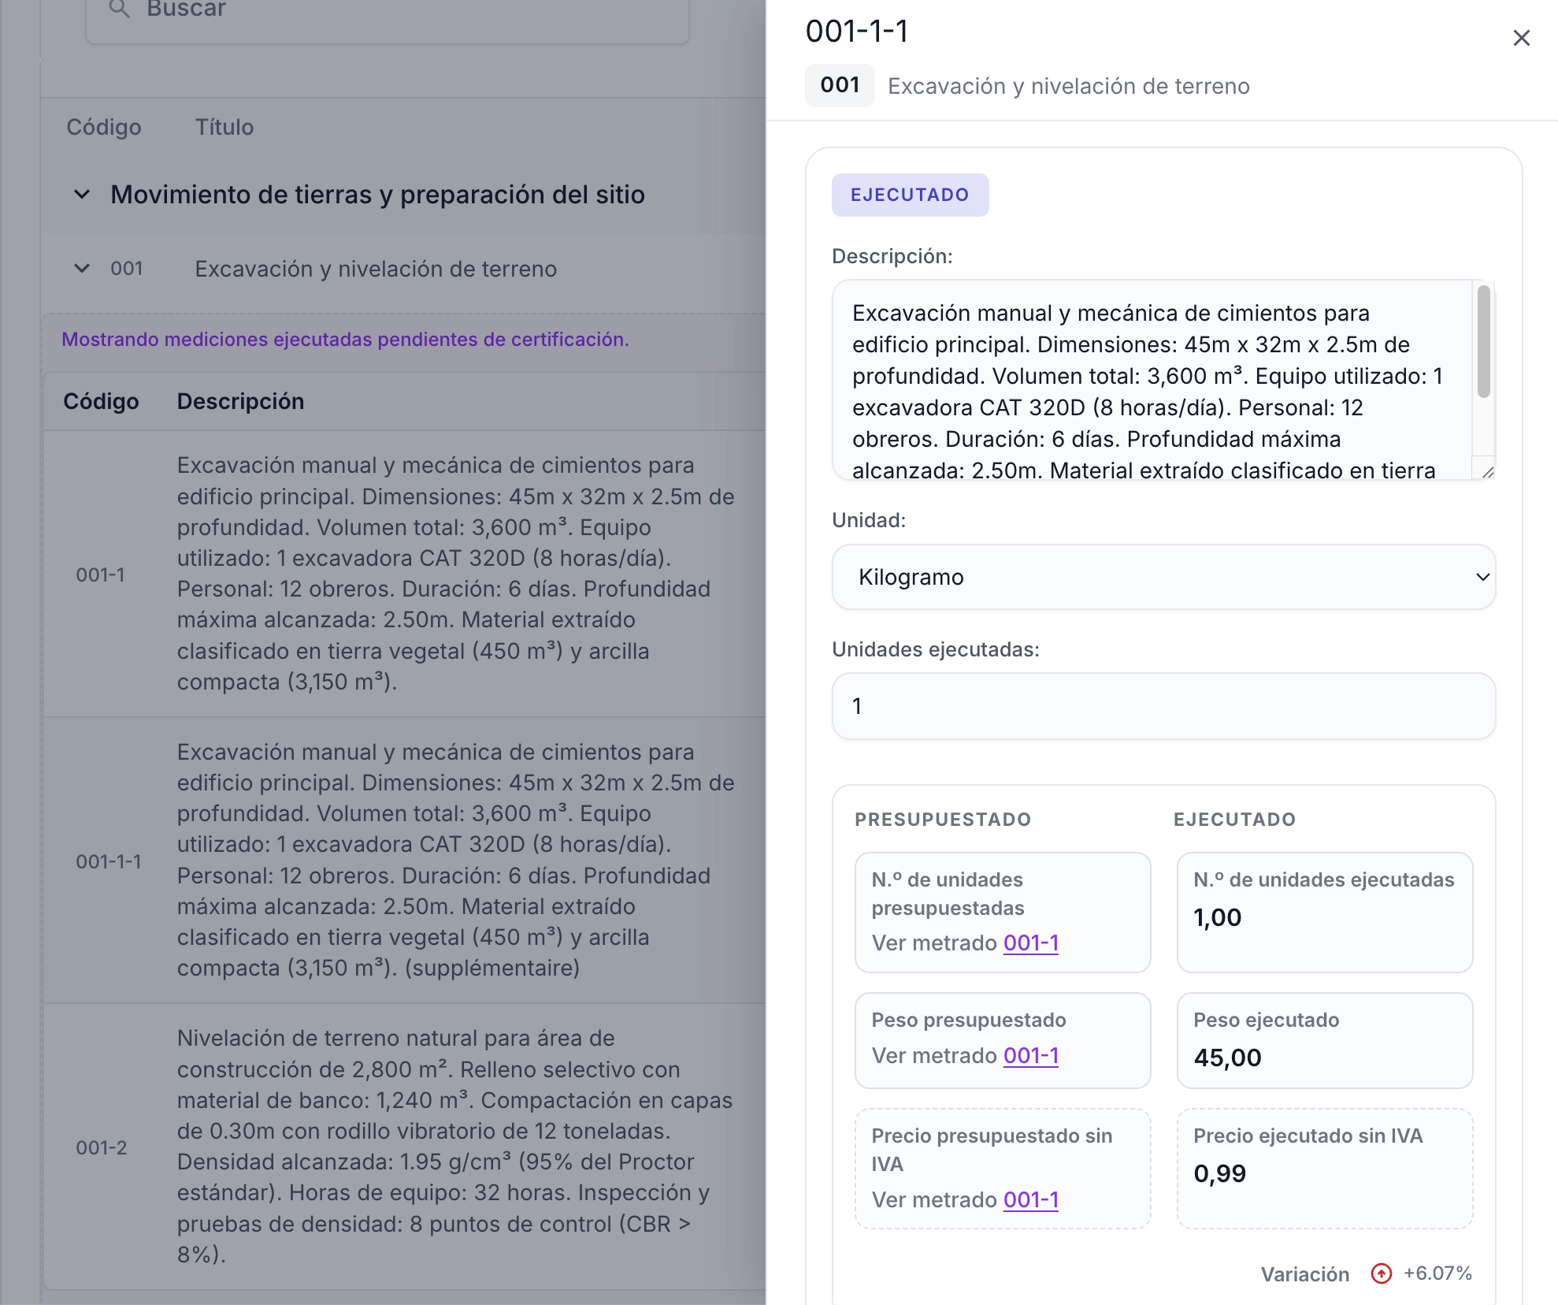Click the red variation increase arrow icon
This screenshot has height=1305, width=1558.
point(1381,1273)
